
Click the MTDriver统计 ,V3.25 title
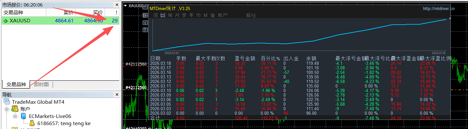click(170, 9)
